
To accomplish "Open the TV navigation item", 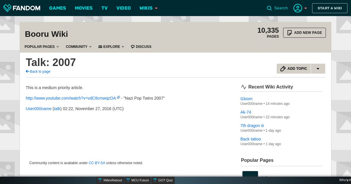I will pos(105,8).
